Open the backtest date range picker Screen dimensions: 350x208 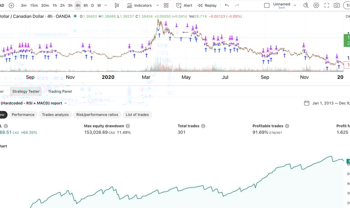(327, 103)
